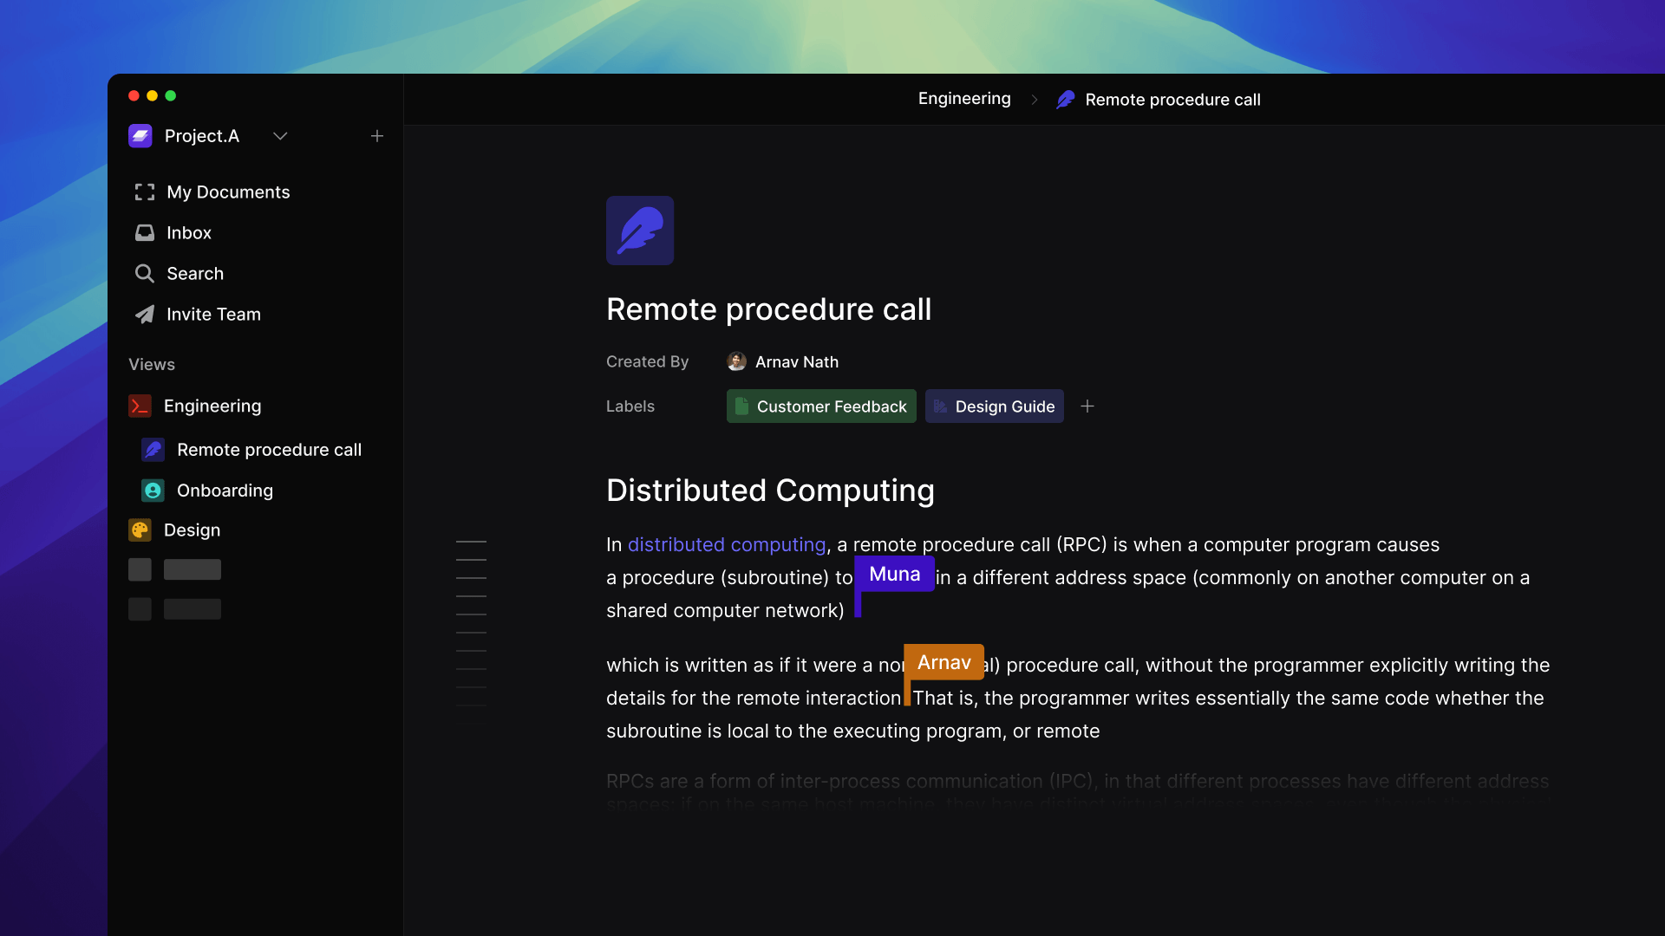Click the Design Guide label tag
Image resolution: width=1665 pixels, height=936 pixels.
click(995, 406)
